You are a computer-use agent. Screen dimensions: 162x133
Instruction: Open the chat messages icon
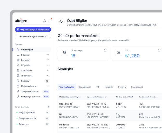[49, 21]
